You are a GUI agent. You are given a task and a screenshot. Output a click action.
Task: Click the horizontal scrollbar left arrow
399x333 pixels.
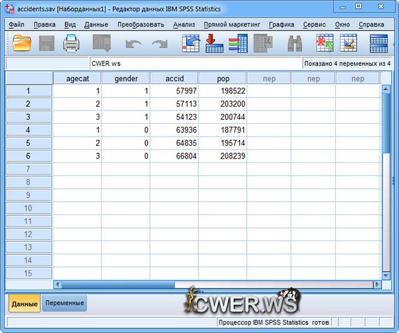point(57,284)
